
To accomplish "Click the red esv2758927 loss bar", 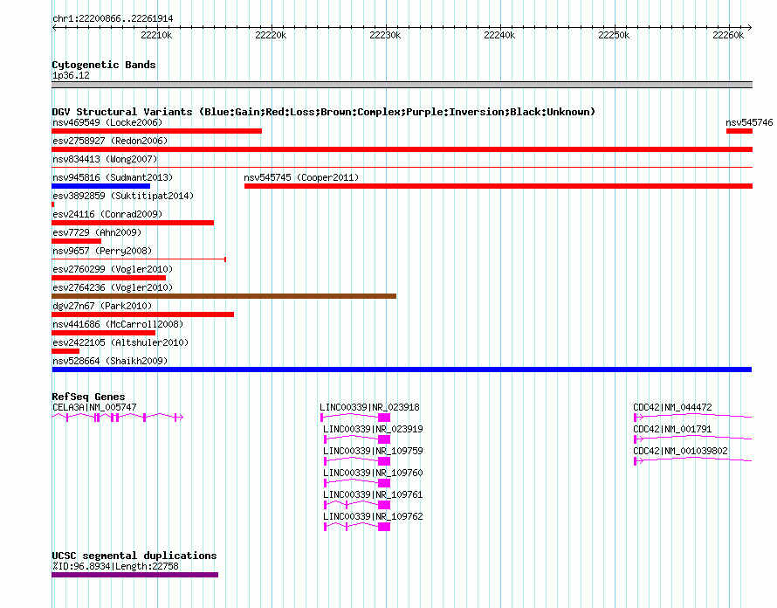I will [402, 149].
